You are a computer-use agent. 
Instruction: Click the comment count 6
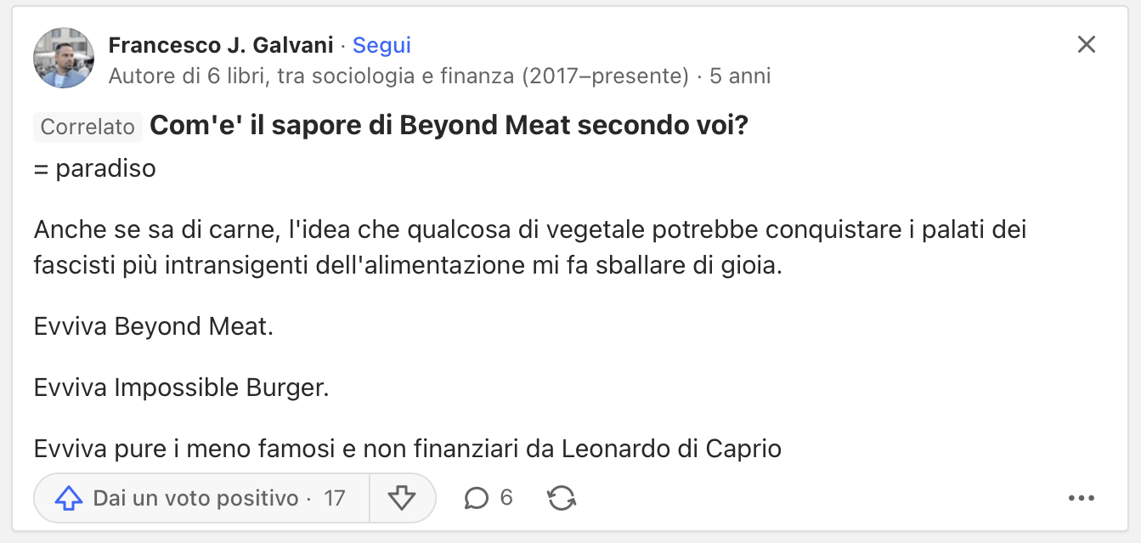[x=506, y=497]
